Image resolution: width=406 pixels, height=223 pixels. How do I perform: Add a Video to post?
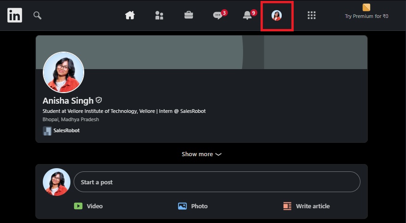point(94,206)
